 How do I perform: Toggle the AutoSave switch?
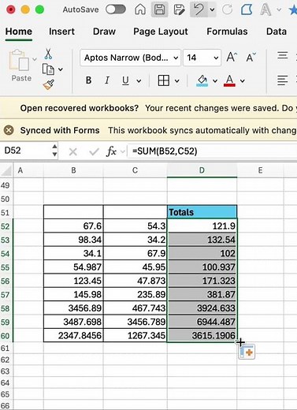[x=116, y=9]
